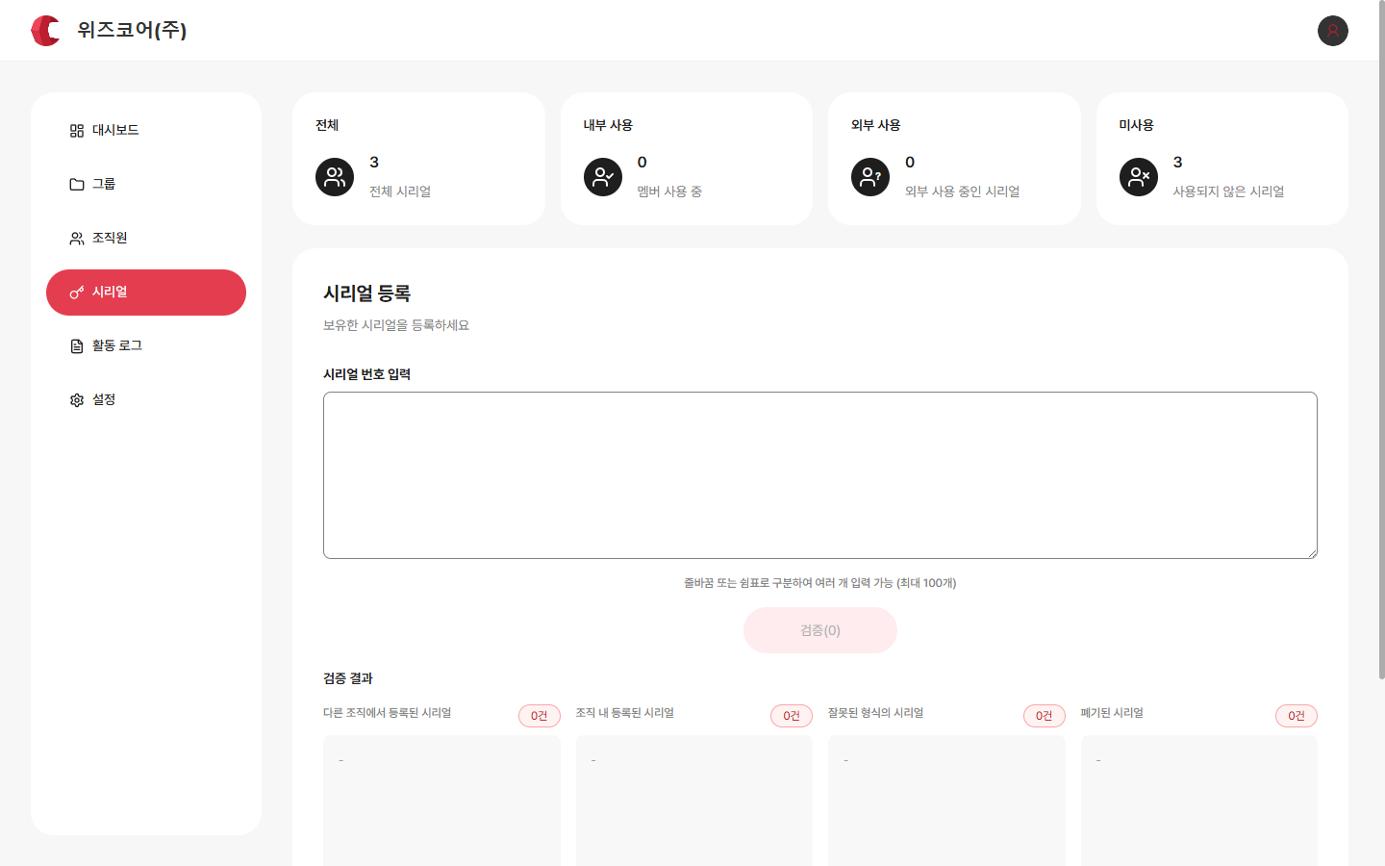The image size is (1385, 866).
Task: Go to the 그룹 menu item
Action: (x=146, y=185)
